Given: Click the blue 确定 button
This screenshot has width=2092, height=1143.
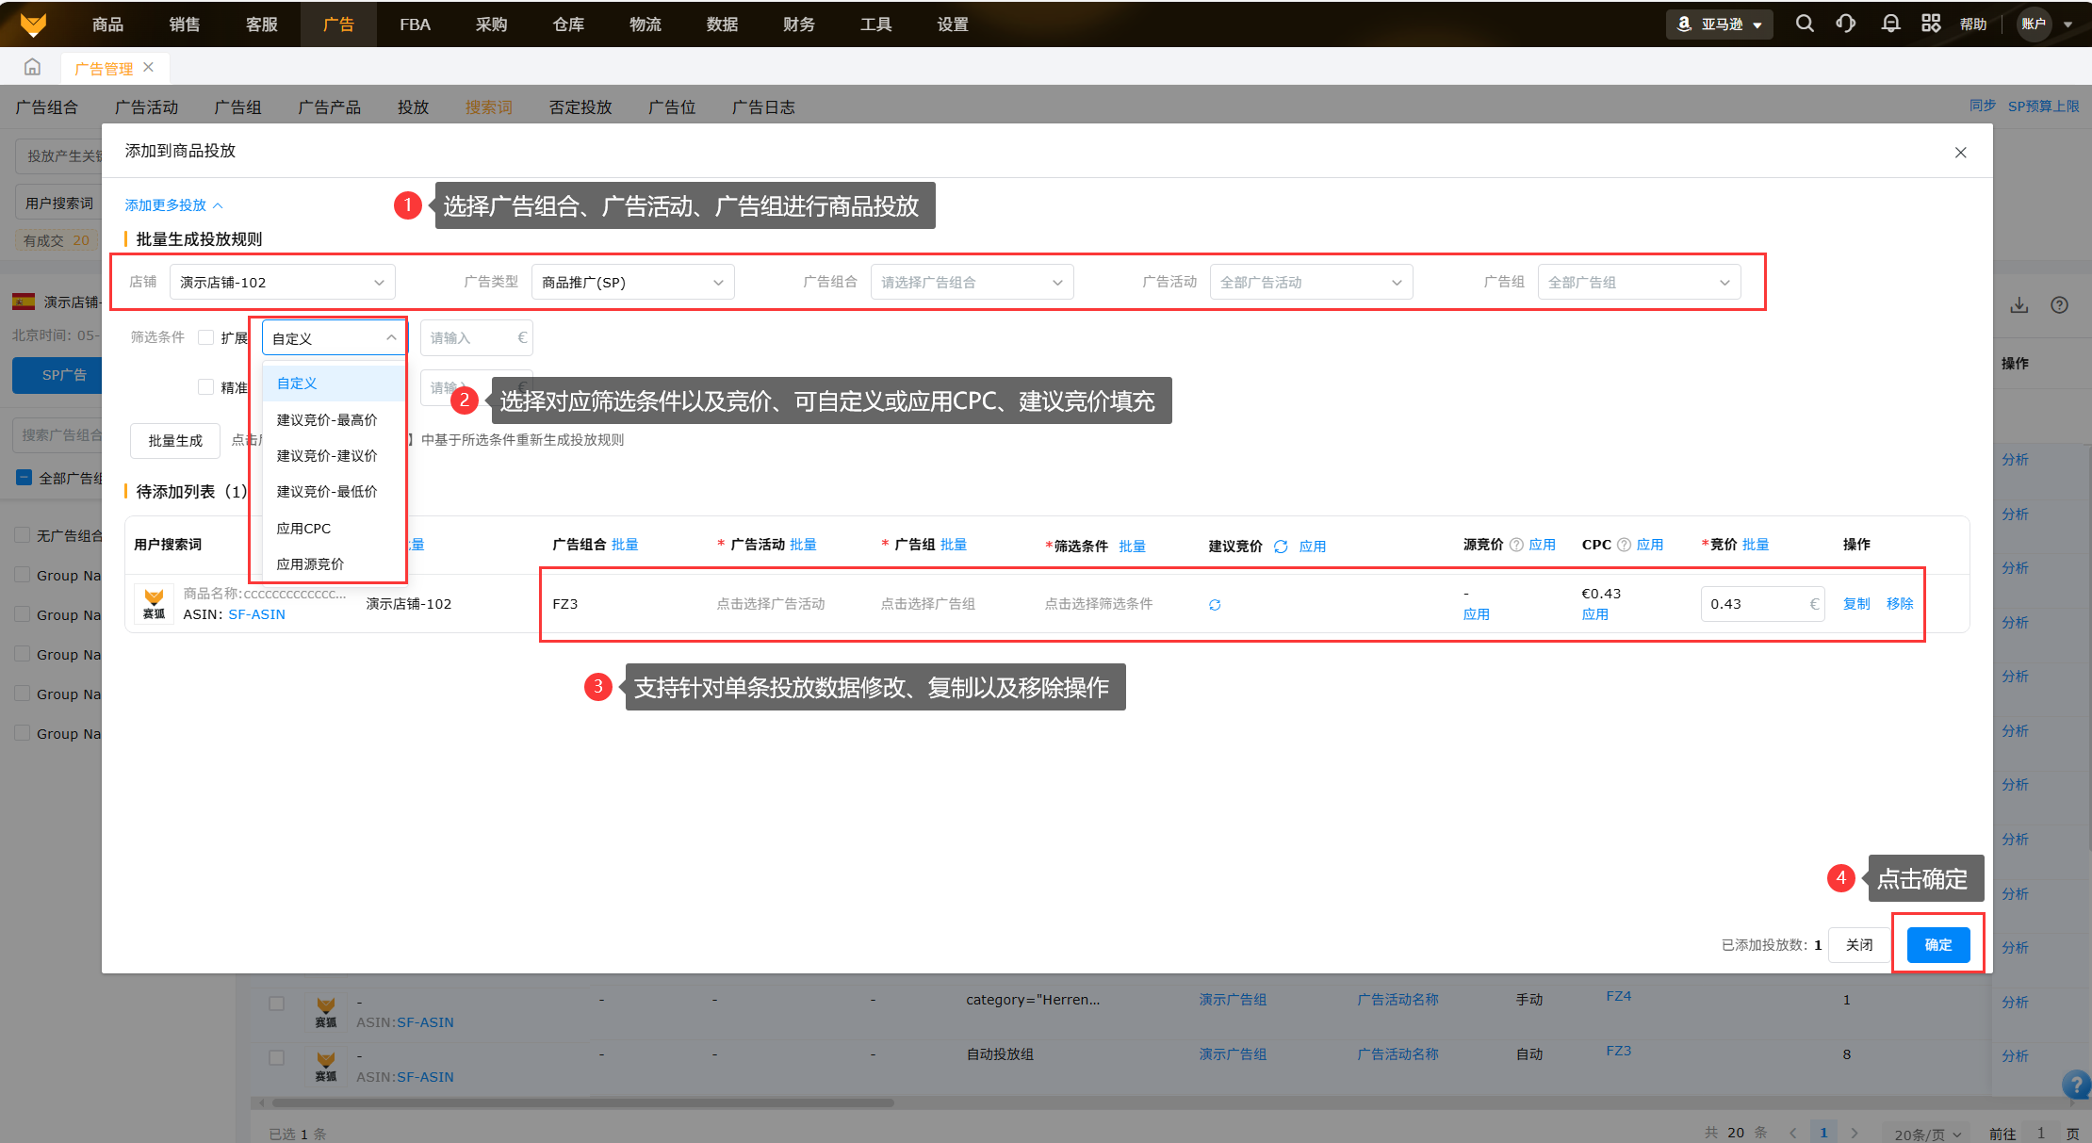Looking at the screenshot, I should (1937, 945).
